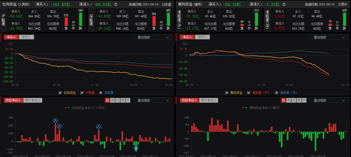Image resolution: width=351 pixels, height=157 pixels.
Task: Open 叠加指数 dropdown on southbound intraday chart
Action: 328,37
